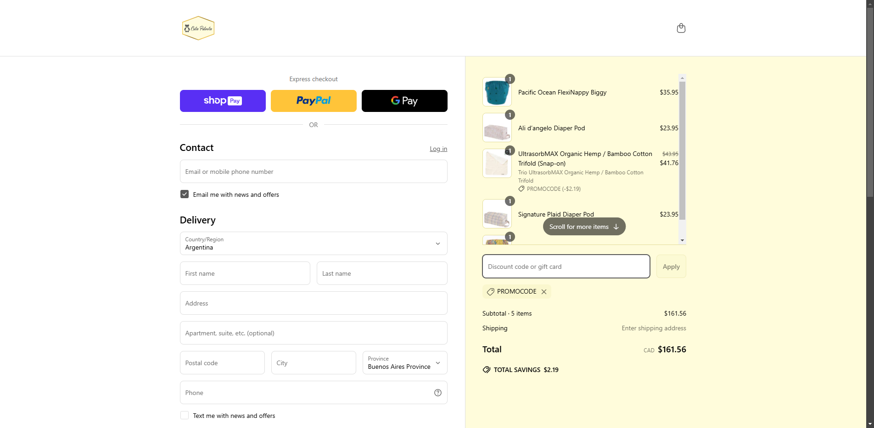Click the Pacific Ocean FlexiNappy Biggy name

point(562,92)
